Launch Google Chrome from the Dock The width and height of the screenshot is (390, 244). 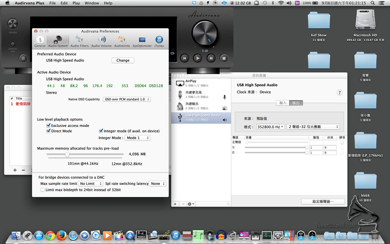50,235
